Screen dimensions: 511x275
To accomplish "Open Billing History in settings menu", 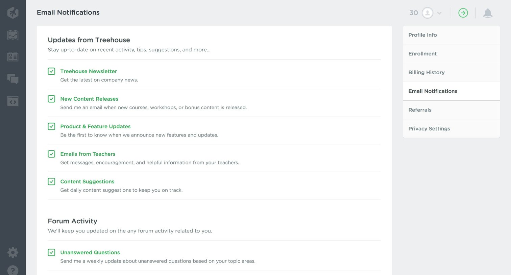I will pos(451,72).
